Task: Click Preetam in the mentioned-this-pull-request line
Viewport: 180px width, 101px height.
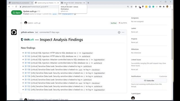Action: tap(31, 100)
